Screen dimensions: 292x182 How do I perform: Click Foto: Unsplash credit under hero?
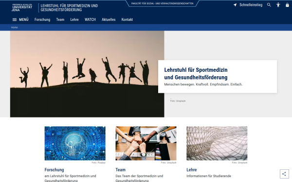(178, 101)
